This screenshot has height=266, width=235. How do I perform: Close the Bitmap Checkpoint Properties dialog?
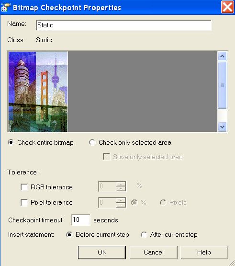227,7
